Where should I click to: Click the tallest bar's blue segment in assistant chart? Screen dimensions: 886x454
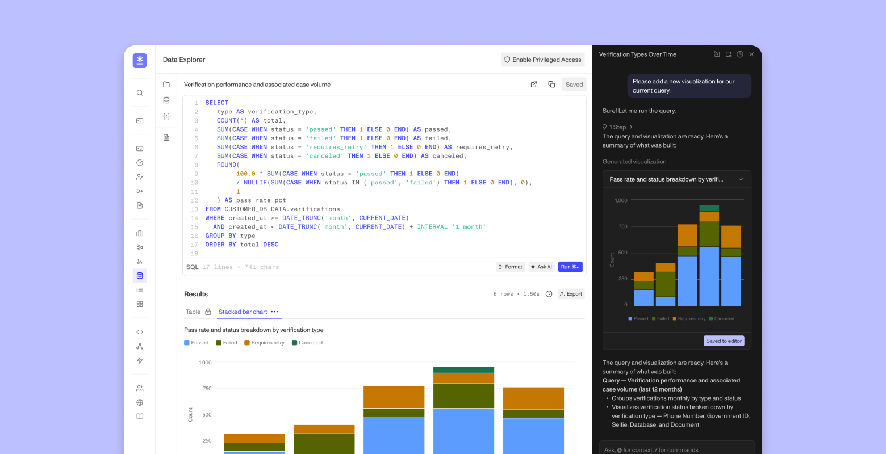pyautogui.click(x=709, y=276)
